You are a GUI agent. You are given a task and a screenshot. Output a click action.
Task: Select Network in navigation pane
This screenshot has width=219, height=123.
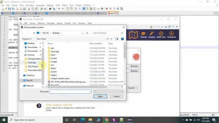(30, 86)
